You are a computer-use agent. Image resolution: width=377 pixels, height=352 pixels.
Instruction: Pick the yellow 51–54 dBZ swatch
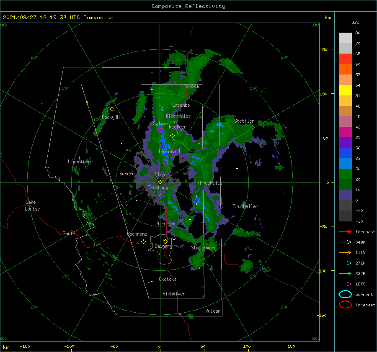345,90
